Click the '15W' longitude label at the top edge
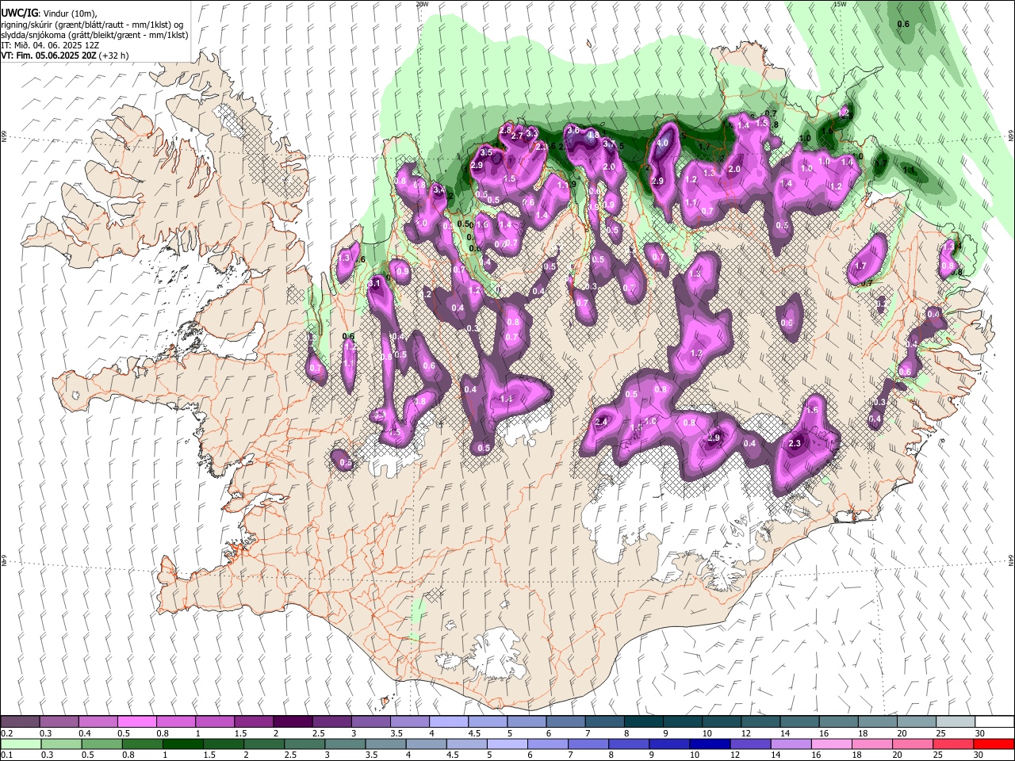This screenshot has height=761, width=1015. (841, 4)
